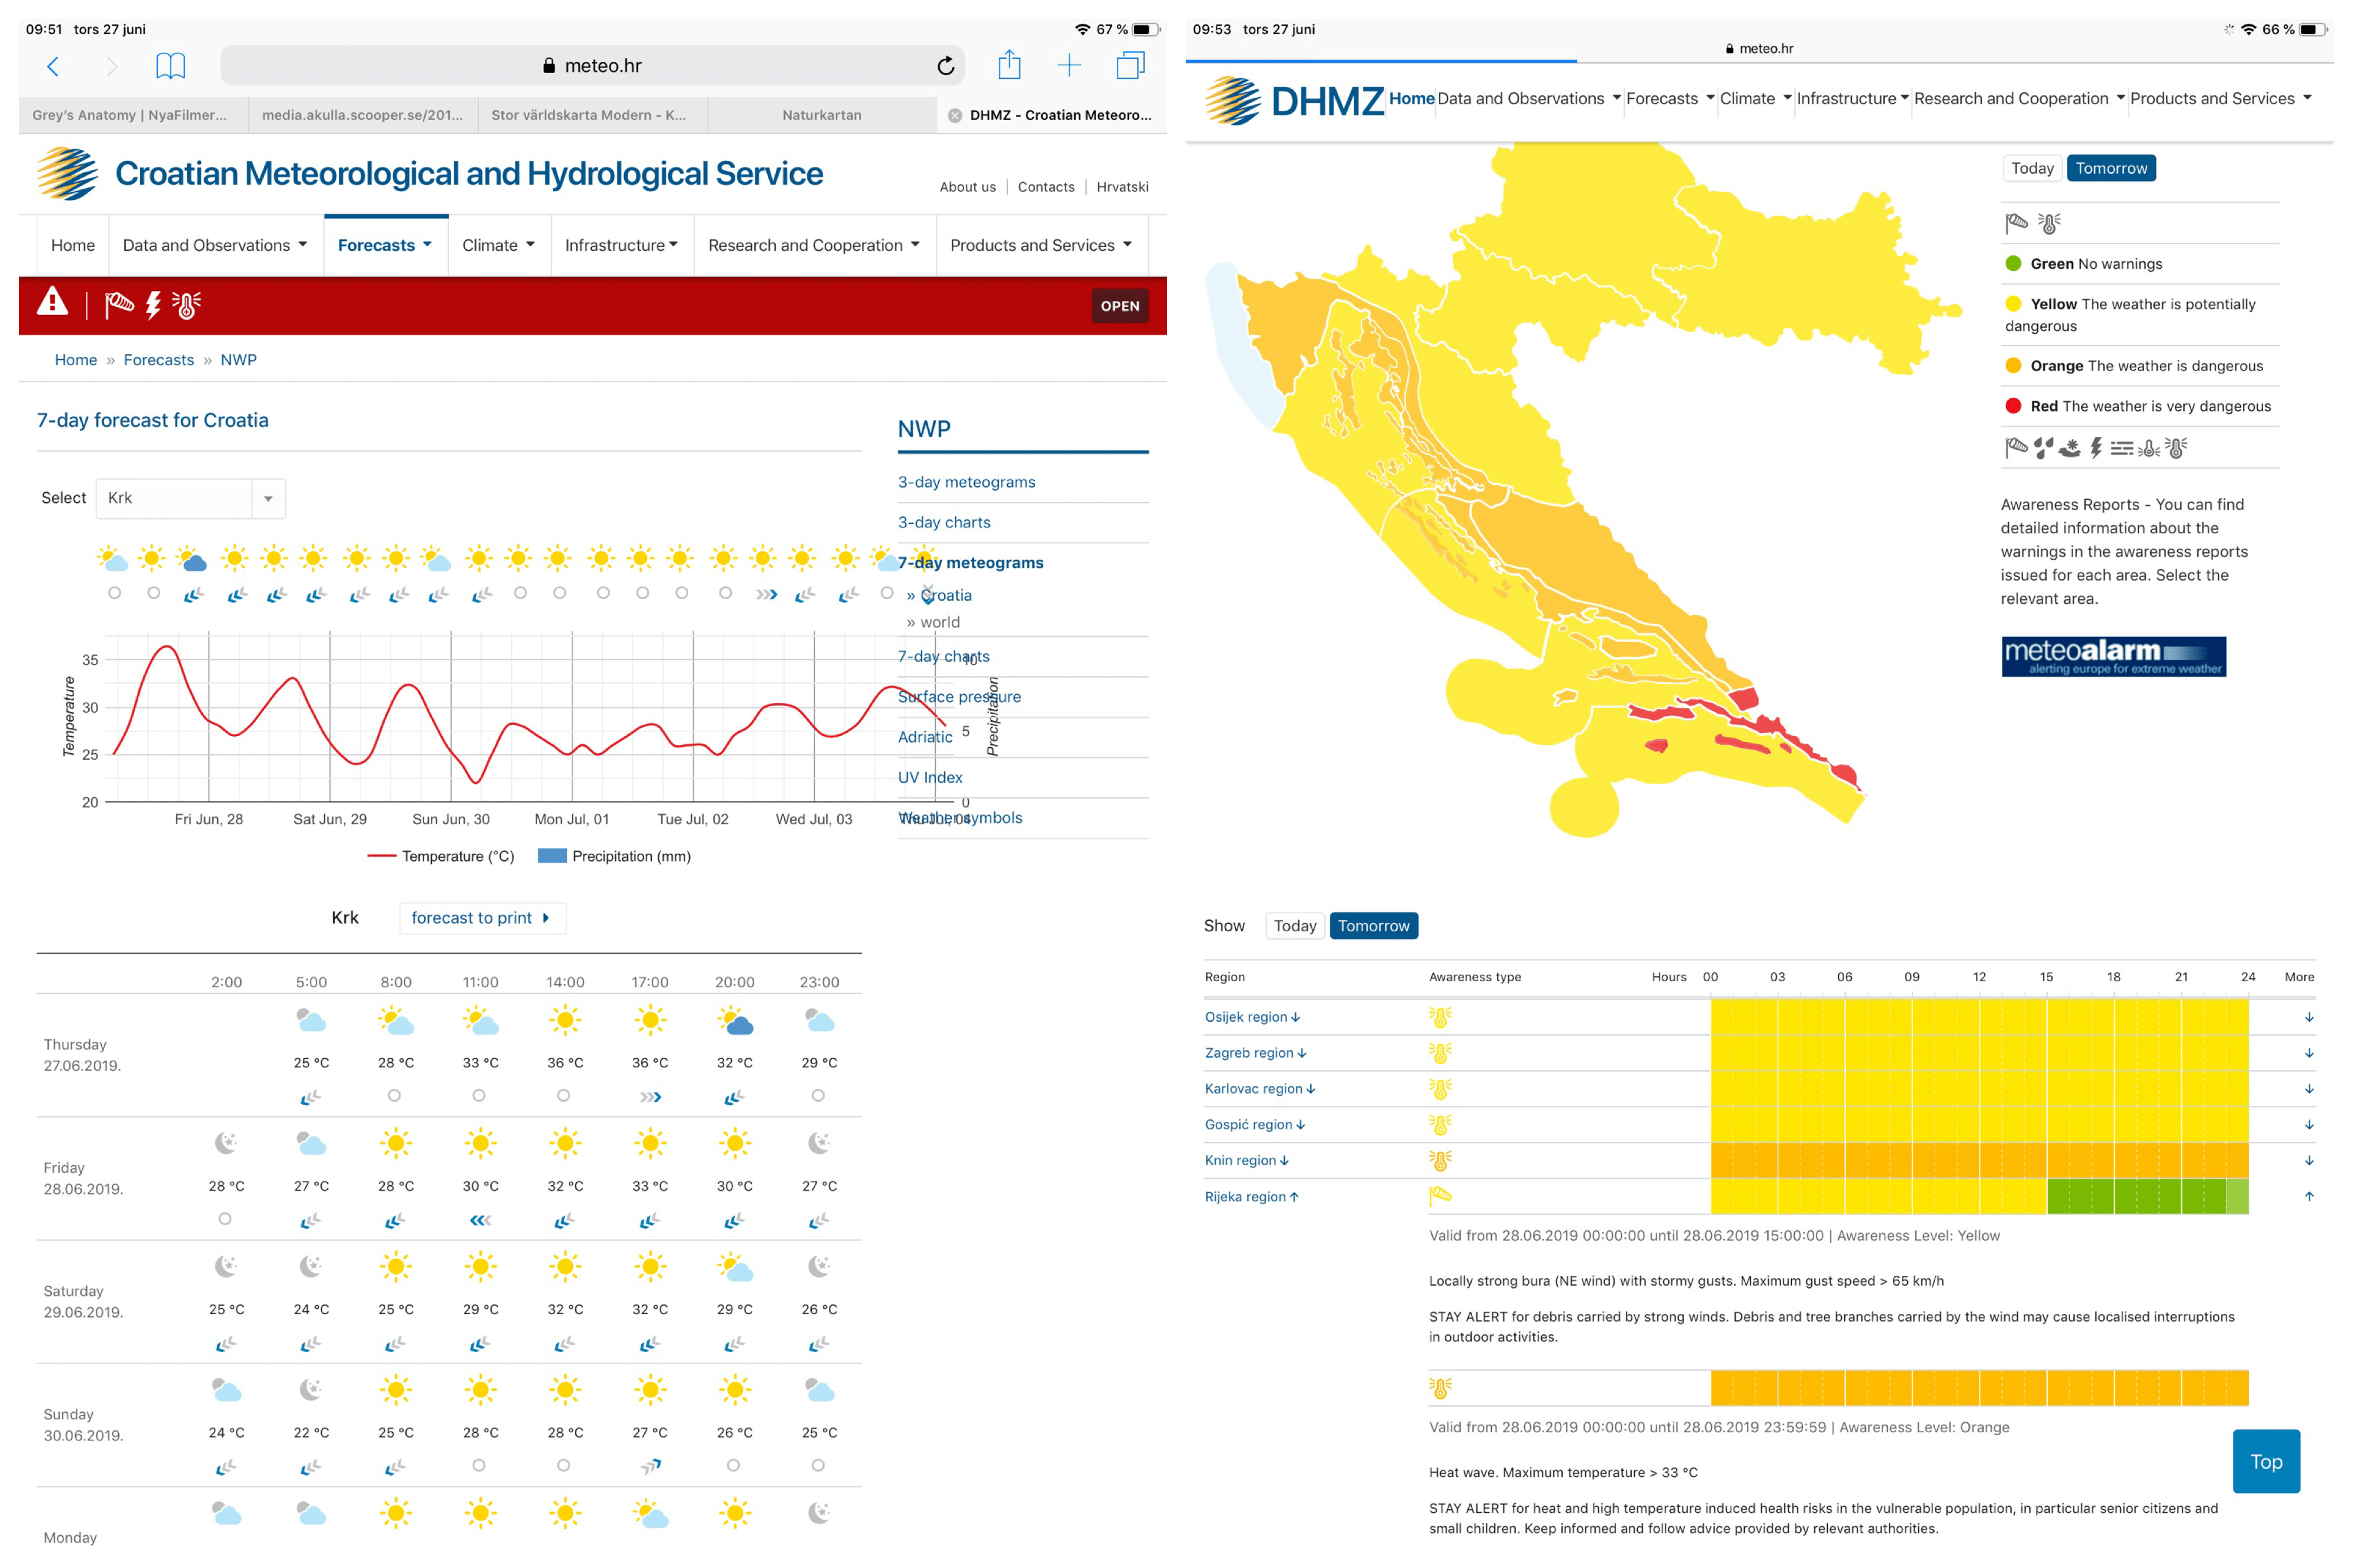Switch to the Naturkartan browser tab
Viewport: 2353px width, 1568px height.
click(x=821, y=115)
